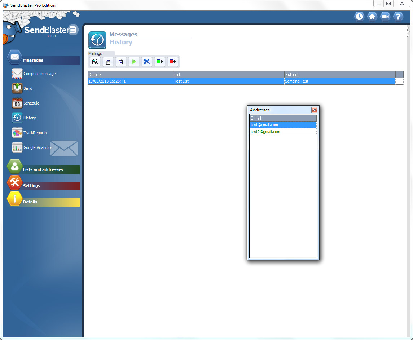Open the clock icon in top bar
The height and width of the screenshot is (340, 413).
(x=359, y=16)
